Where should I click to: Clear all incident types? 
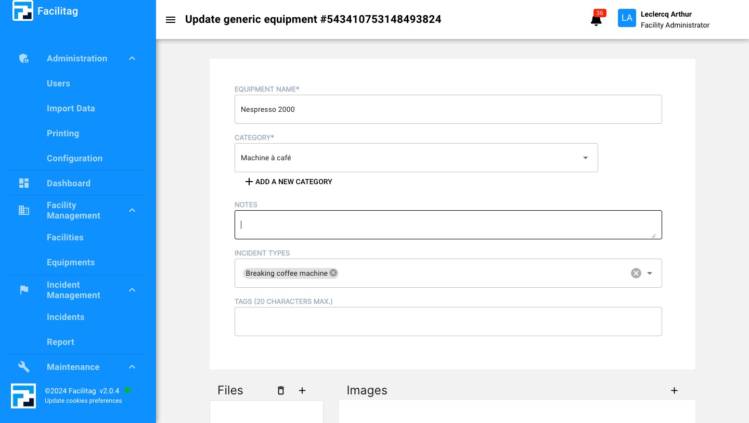click(x=636, y=273)
